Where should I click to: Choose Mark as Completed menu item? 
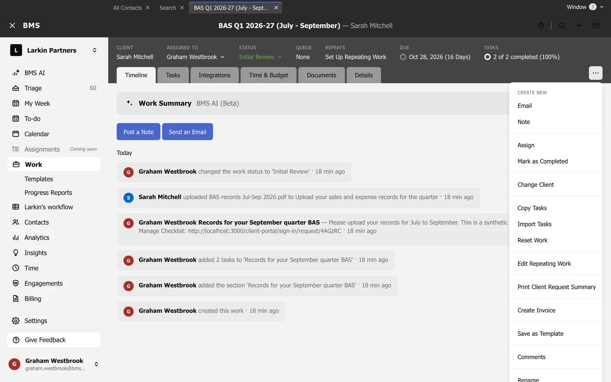point(556,161)
